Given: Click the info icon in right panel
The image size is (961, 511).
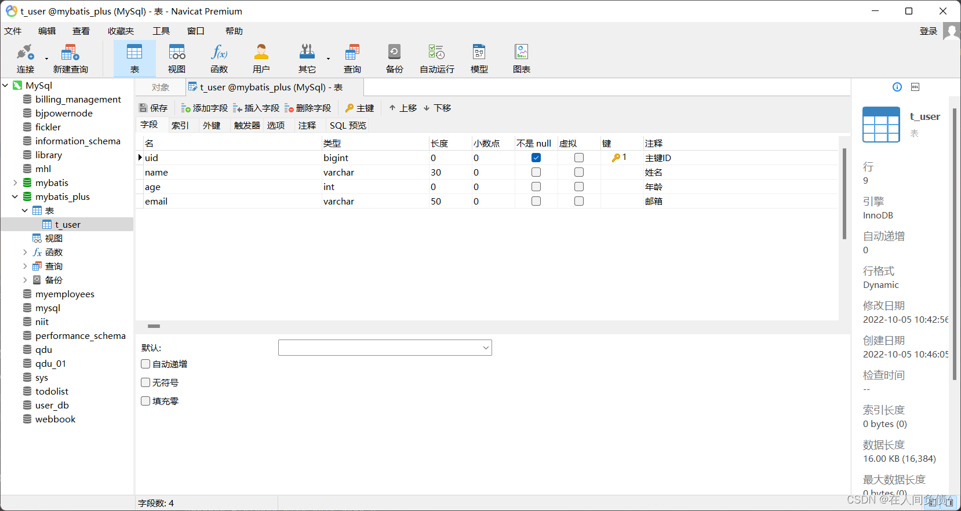Looking at the screenshot, I should (897, 87).
